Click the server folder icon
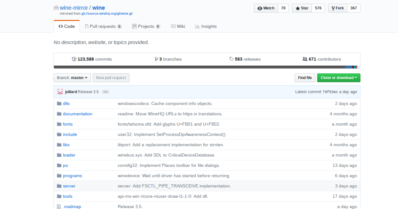This screenshot has width=398, height=209. (59, 186)
